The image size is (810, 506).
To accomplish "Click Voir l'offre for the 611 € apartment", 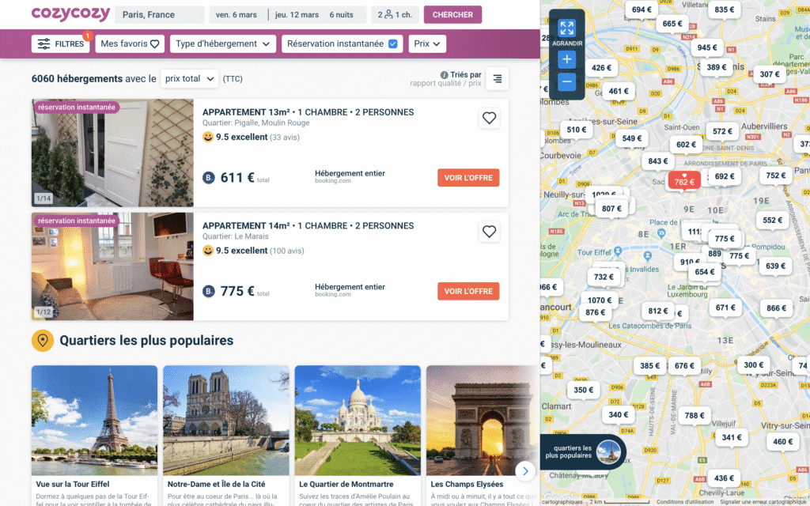I will [468, 178].
